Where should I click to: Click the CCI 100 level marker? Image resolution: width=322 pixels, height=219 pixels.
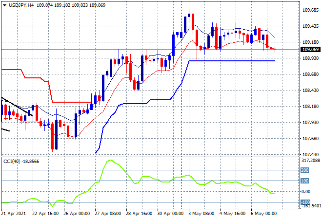pyautogui.click(x=305, y=181)
